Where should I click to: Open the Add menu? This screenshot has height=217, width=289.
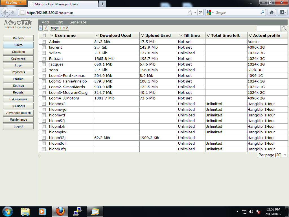click(45, 22)
